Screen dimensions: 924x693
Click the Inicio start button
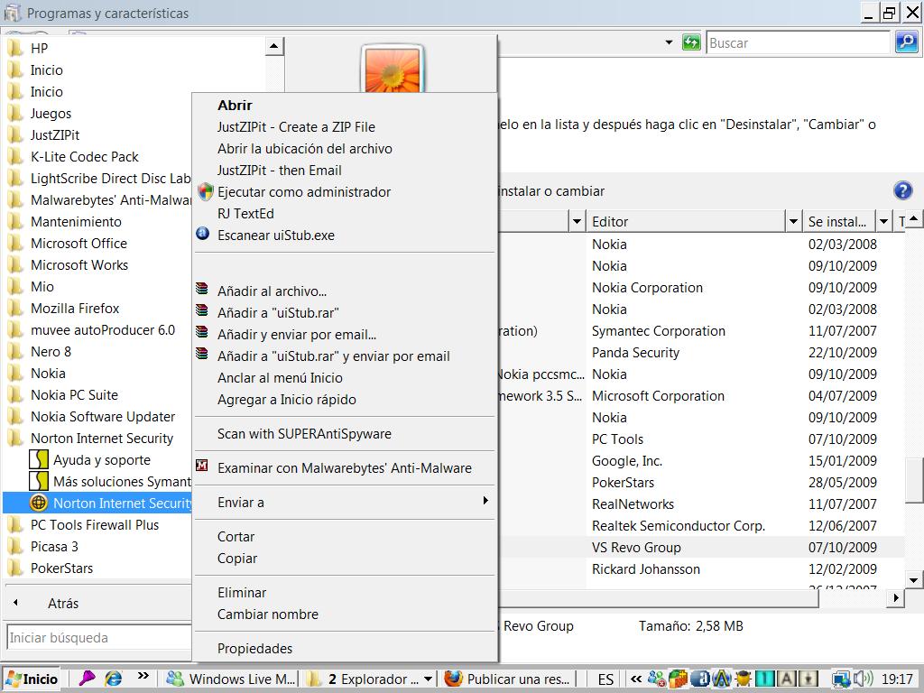(x=32, y=679)
